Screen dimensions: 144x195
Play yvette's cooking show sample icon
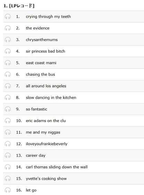(8, 179)
